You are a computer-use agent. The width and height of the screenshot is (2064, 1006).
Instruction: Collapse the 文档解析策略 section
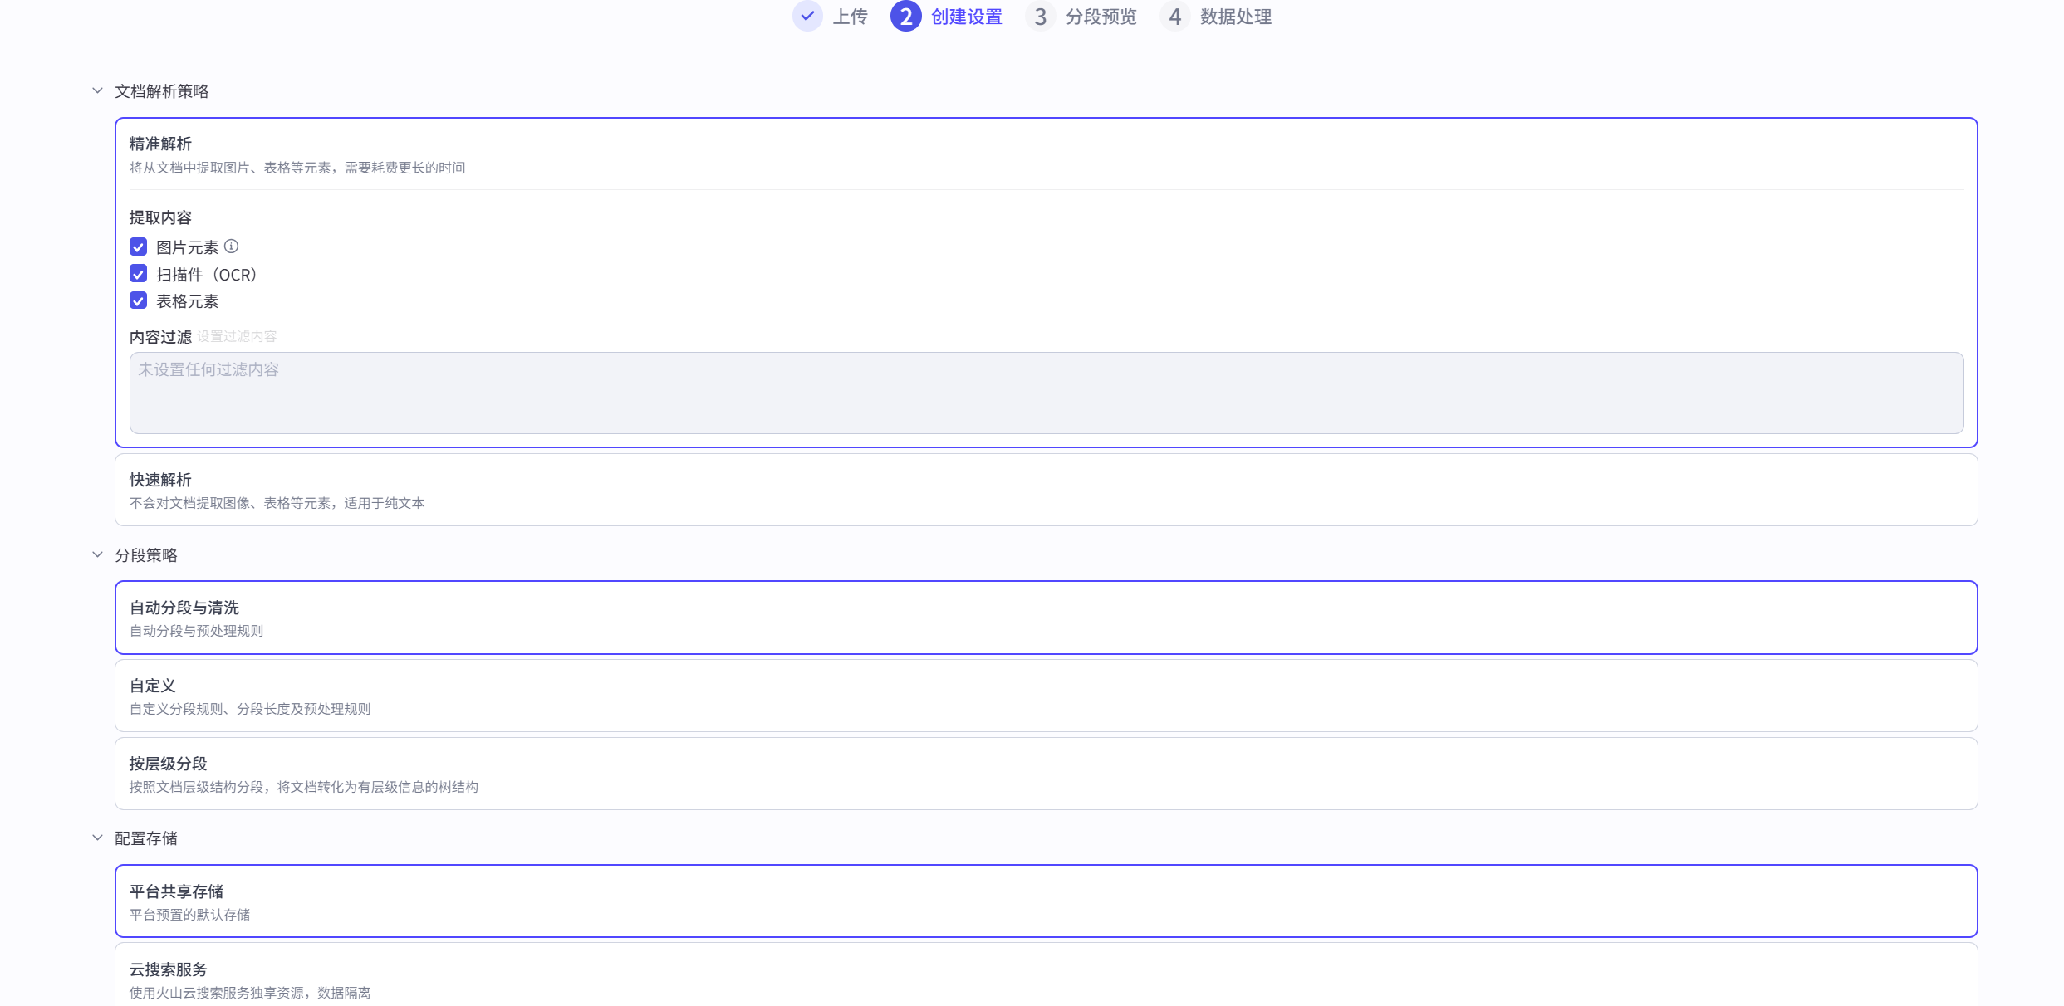pos(97,90)
